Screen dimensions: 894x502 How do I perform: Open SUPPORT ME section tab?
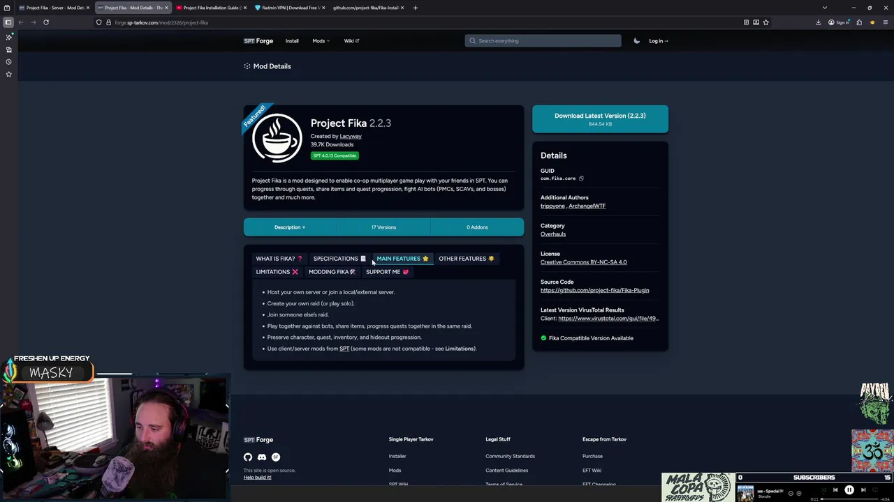pos(387,272)
